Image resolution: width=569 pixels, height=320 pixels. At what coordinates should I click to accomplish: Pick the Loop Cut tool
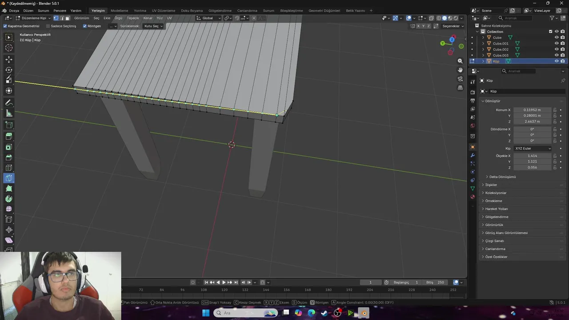click(x=9, y=168)
